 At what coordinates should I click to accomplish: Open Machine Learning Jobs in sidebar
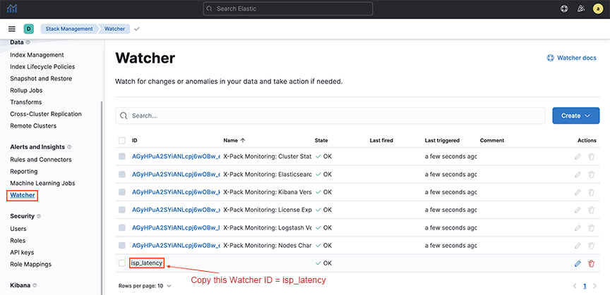42,183
